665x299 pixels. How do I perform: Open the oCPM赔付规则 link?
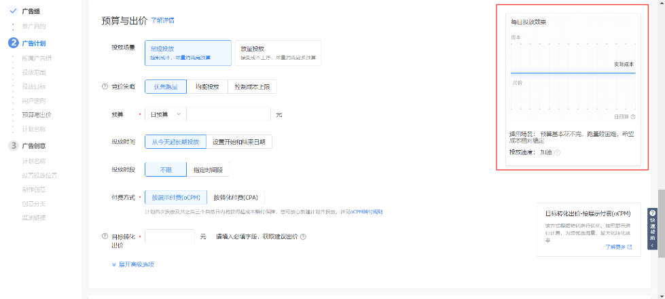[x=366, y=211]
